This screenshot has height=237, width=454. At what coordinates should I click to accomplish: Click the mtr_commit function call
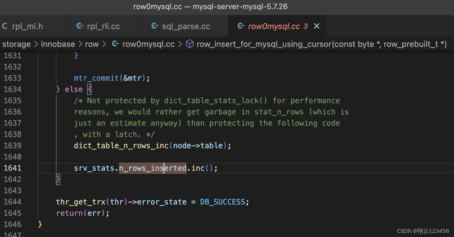[96, 78]
